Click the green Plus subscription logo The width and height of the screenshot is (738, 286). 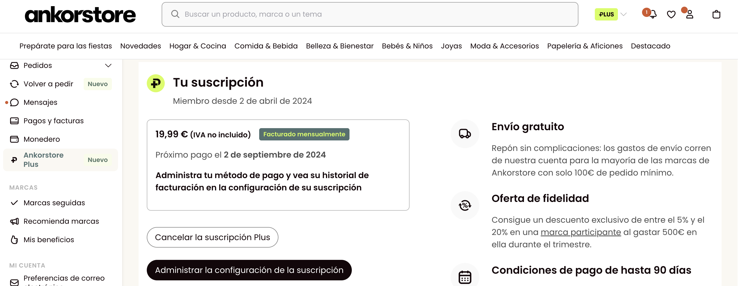156,83
